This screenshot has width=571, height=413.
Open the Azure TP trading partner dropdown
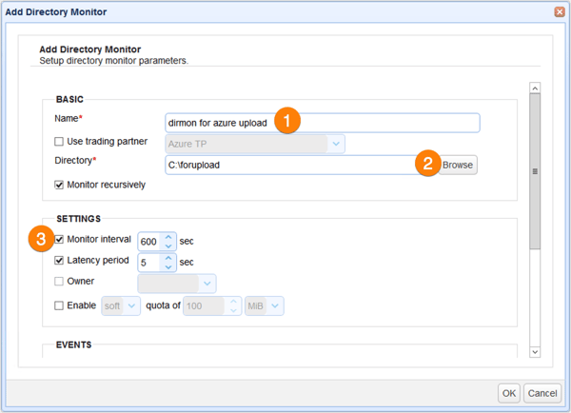coord(336,144)
